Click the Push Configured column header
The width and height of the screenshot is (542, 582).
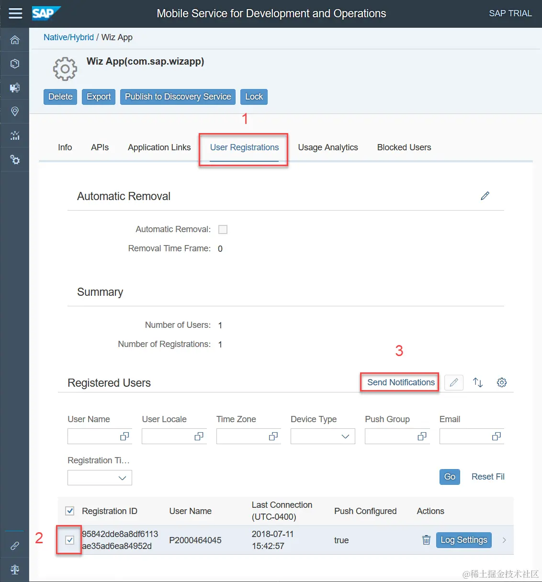point(365,511)
